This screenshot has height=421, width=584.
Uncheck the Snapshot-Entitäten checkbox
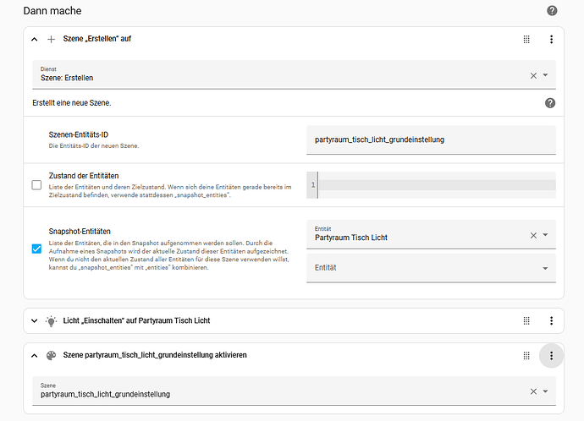tap(36, 249)
